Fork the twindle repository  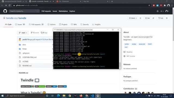pyautogui.click(x=161, y=18)
